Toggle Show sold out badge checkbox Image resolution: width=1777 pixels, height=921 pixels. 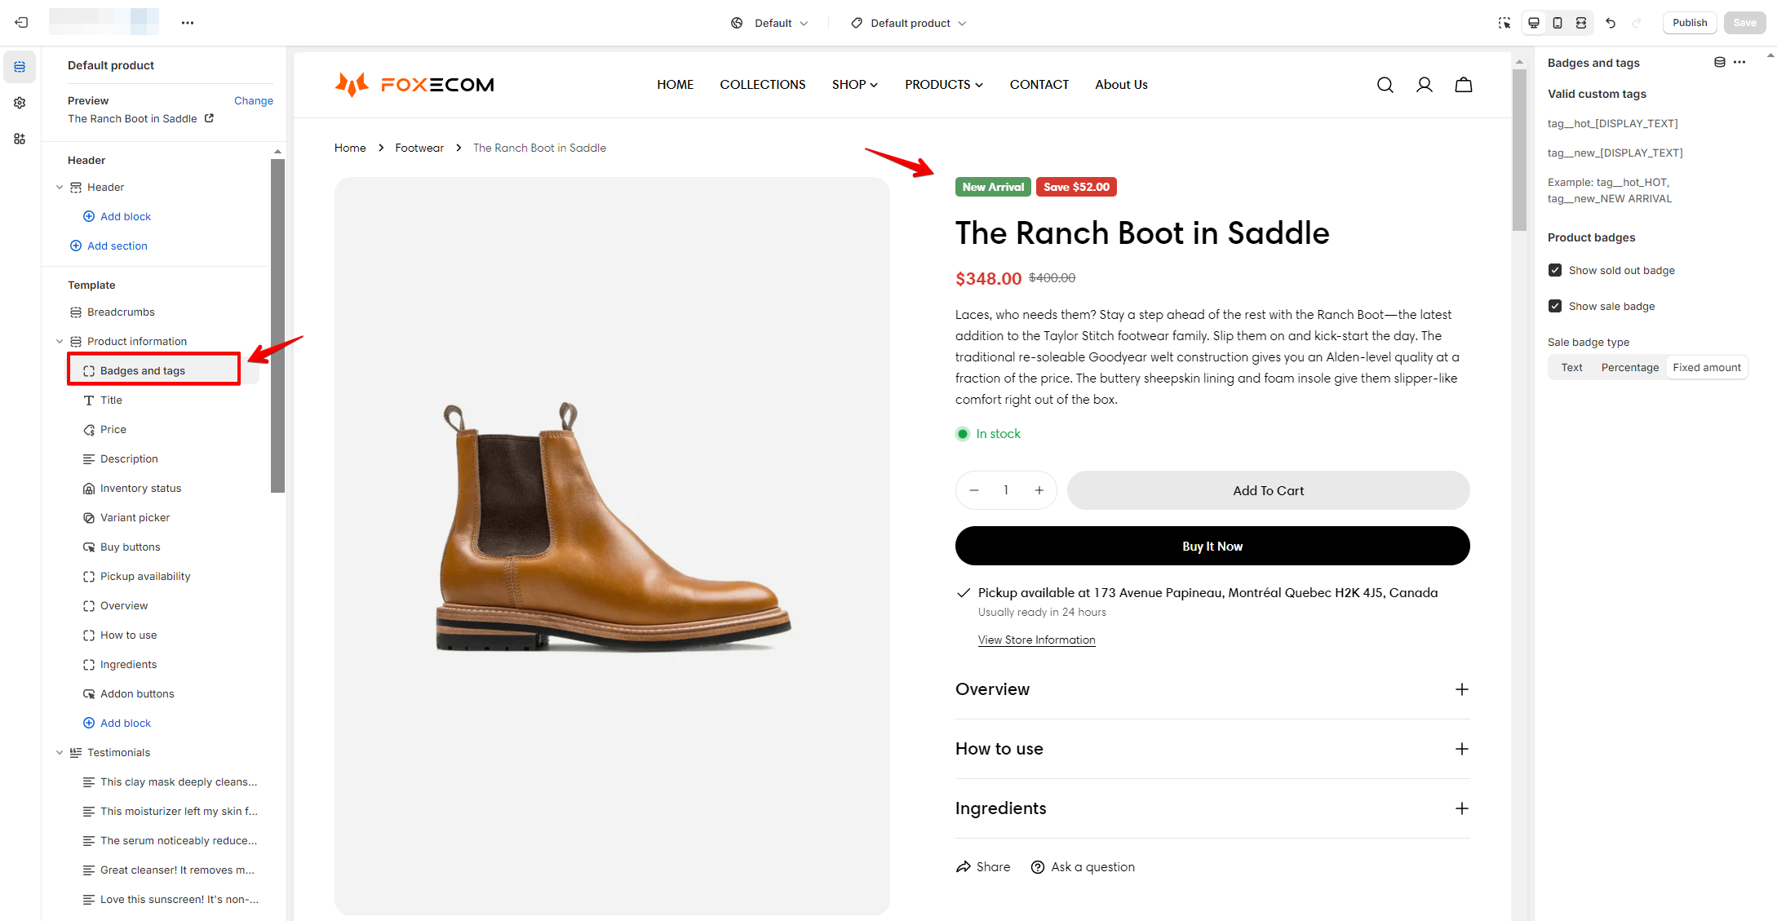pos(1555,270)
